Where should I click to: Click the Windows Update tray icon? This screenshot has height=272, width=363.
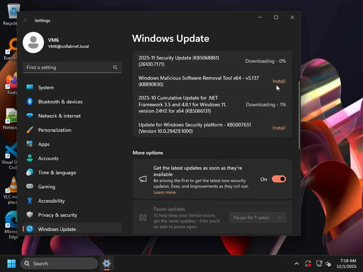tap(308, 263)
